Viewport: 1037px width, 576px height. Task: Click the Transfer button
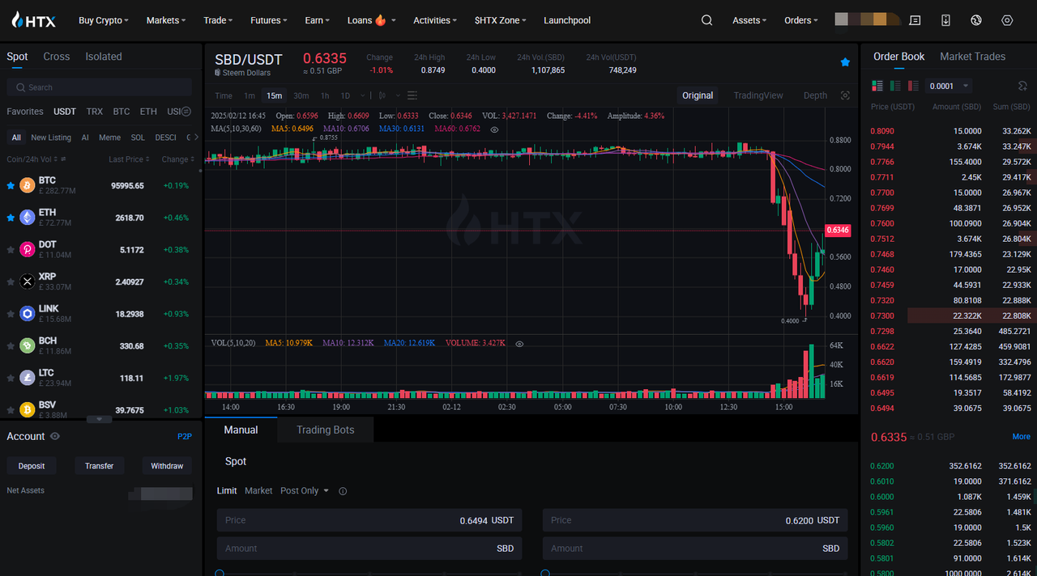coord(99,466)
